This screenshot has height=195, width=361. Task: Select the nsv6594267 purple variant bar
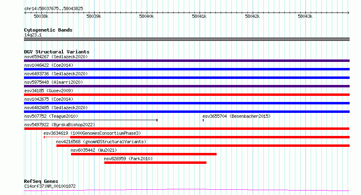click(187, 61)
